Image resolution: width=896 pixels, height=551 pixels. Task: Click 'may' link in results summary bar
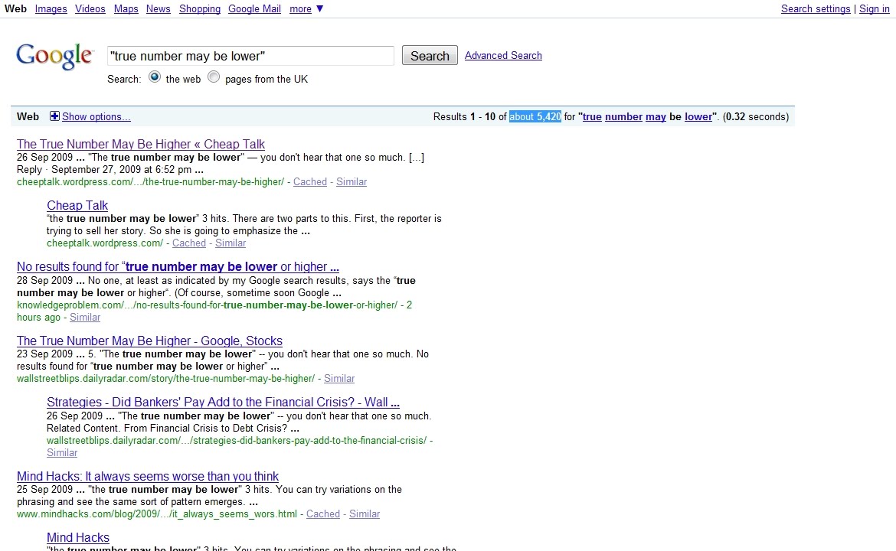[x=656, y=116]
